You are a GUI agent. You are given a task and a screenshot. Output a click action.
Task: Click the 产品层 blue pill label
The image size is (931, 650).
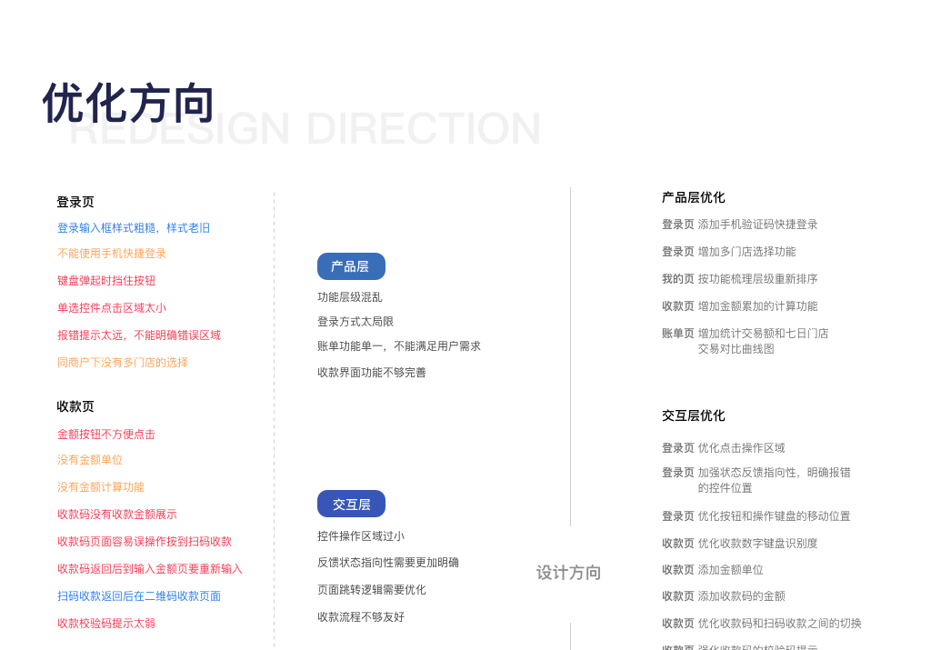(351, 266)
